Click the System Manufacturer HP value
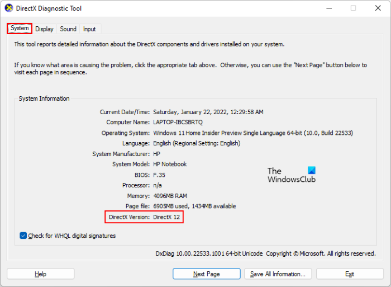 (x=156, y=154)
